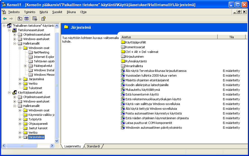Click the Ryhmäkäytäntö folder icon in the list
This screenshot has height=156, width=249.
tap(123, 61)
